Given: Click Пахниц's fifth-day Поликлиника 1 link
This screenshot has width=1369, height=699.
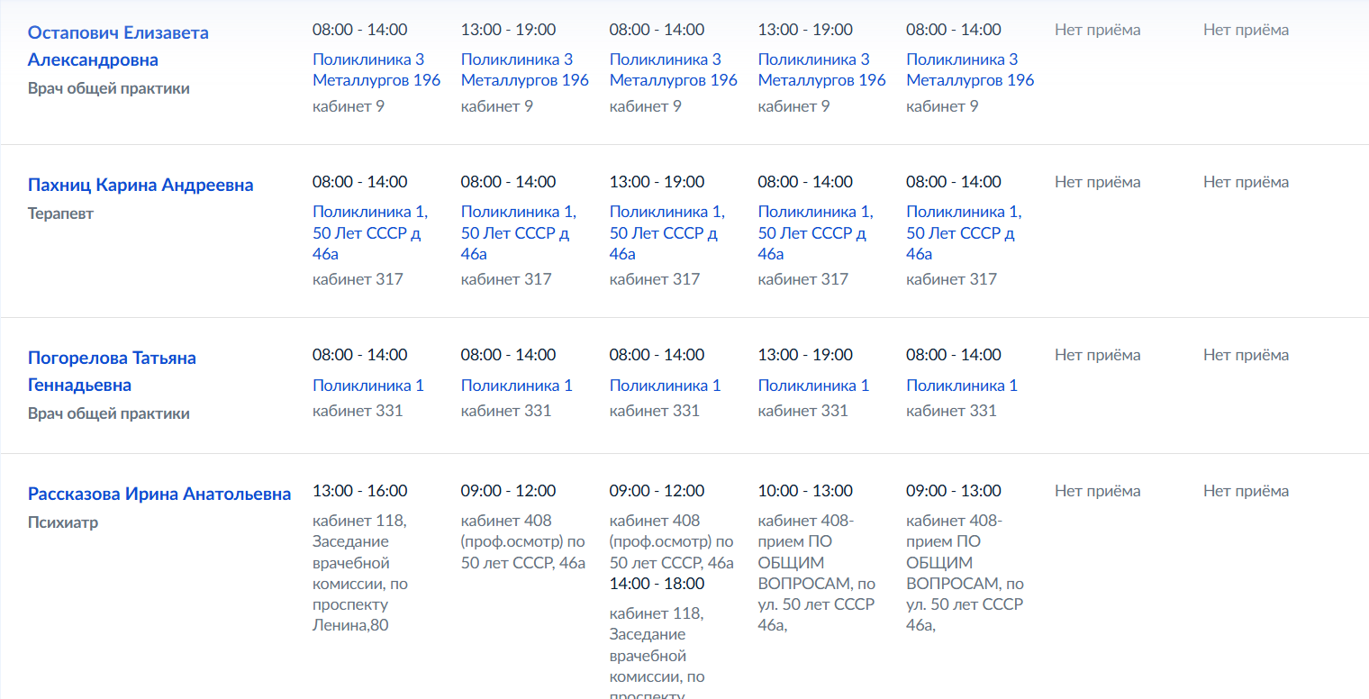Looking at the screenshot, I should (964, 232).
